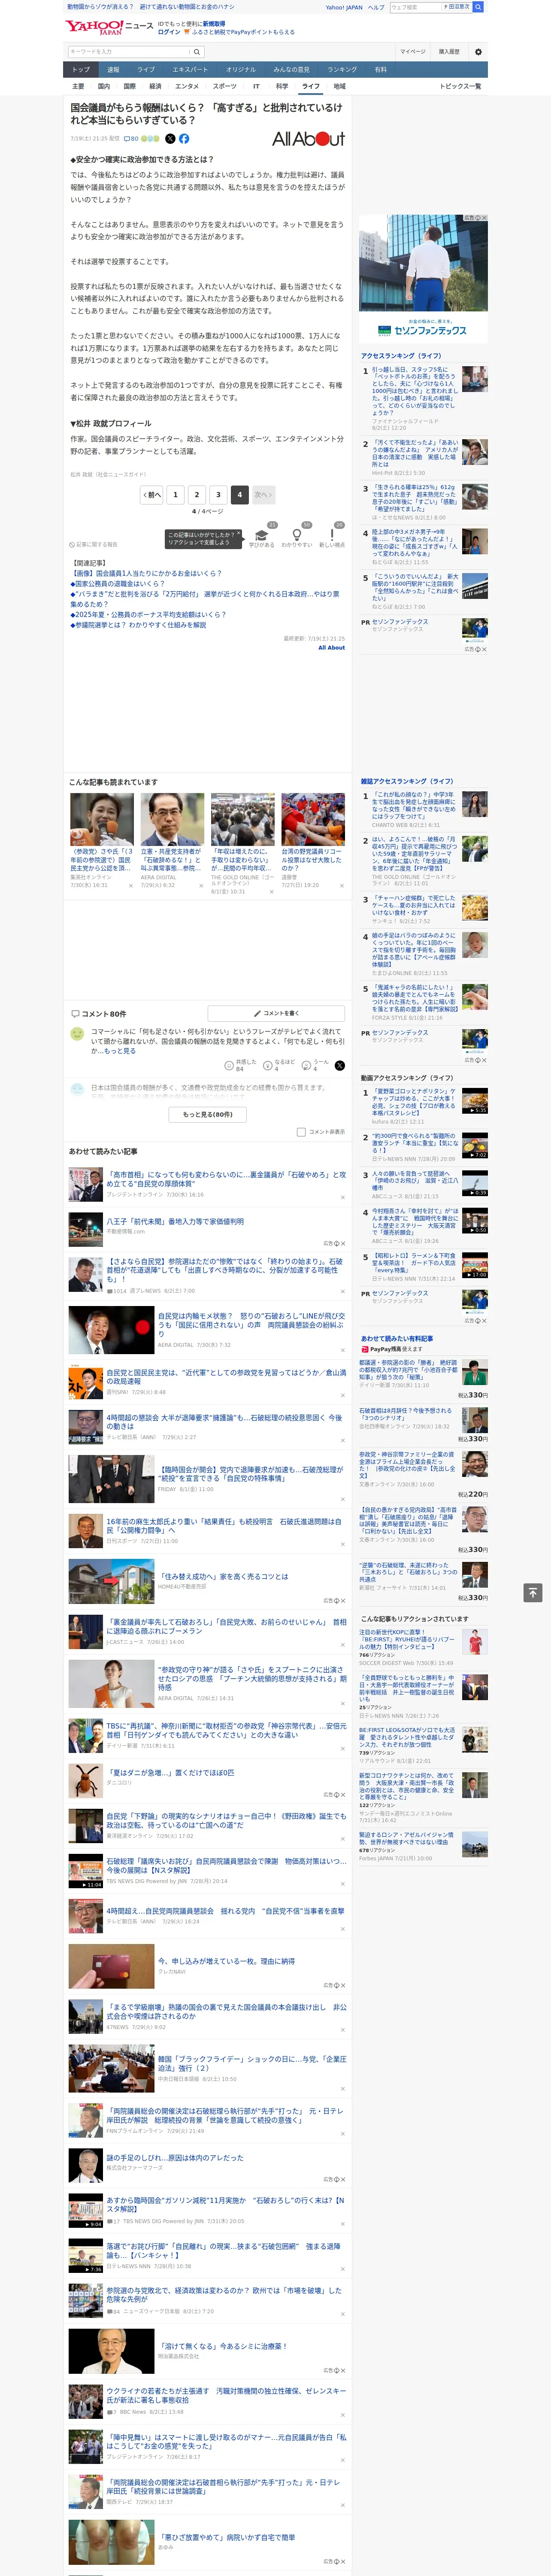Select the エンタメ category tab

click(x=187, y=86)
